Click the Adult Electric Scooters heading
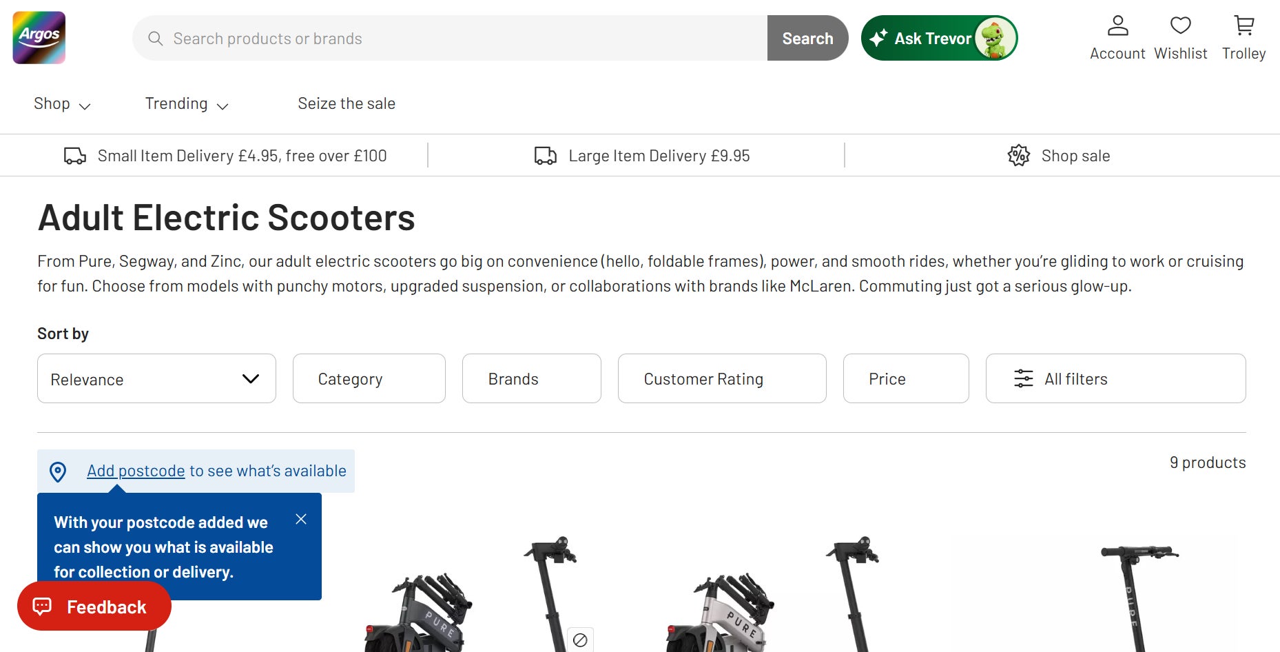This screenshot has height=652, width=1280. pyautogui.click(x=226, y=218)
